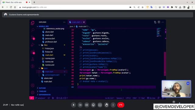195x110 pixels.
Task: Open the Accounts icon in activity bar
Action: pos(33,86)
